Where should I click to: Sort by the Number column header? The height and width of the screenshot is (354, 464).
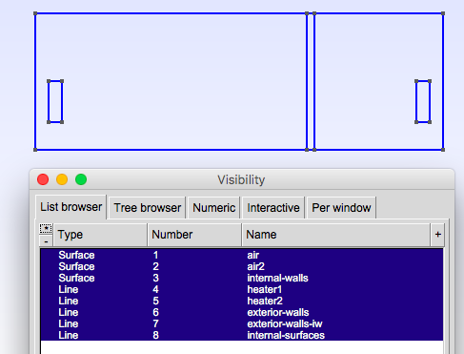[194, 235]
